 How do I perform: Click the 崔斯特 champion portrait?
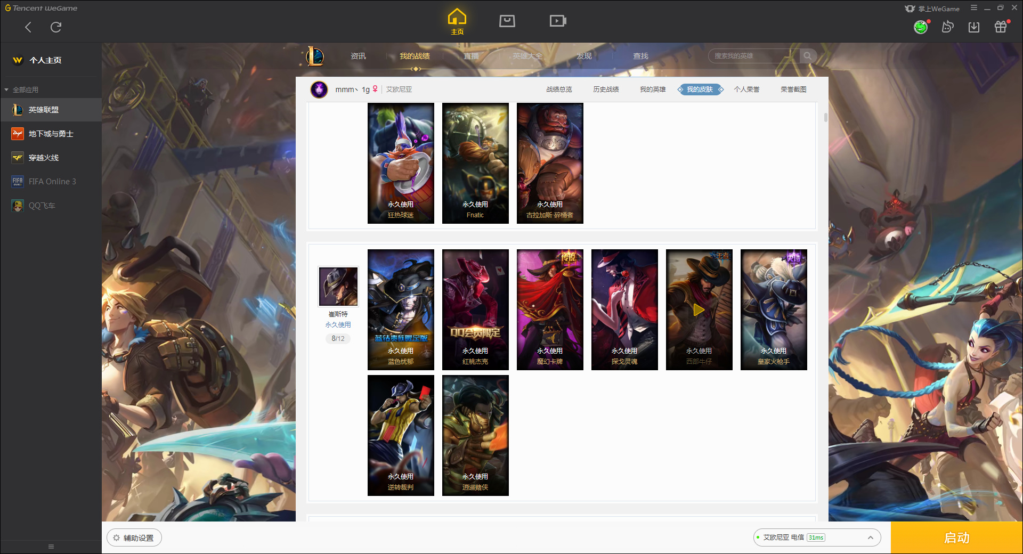pyautogui.click(x=338, y=287)
